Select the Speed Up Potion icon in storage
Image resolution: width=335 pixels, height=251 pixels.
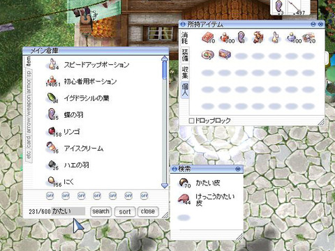[x=52, y=63]
